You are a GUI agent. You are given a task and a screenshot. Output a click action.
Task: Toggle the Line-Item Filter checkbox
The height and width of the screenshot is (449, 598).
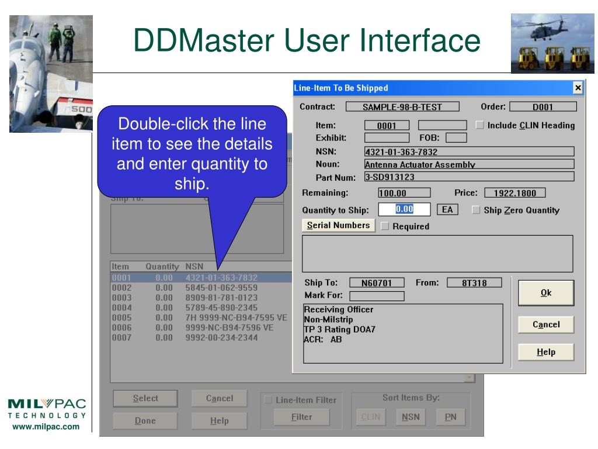tap(268, 400)
